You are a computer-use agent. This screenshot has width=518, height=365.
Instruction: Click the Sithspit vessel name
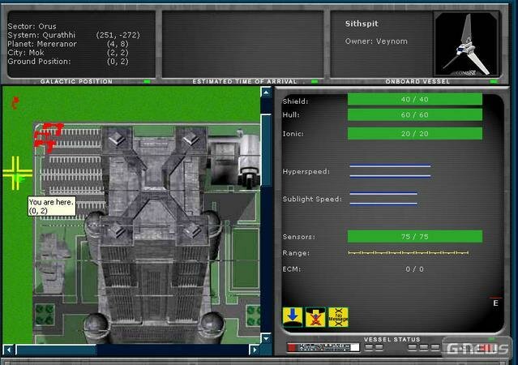[x=362, y=24]
